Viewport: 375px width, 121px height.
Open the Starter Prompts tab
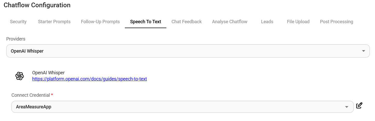coord(54,22)
